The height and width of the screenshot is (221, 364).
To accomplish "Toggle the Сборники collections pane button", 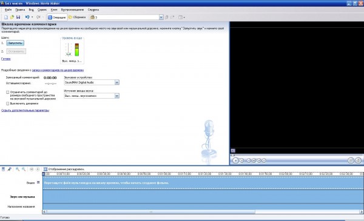I will pyautogui.click(x=77, y=18).
